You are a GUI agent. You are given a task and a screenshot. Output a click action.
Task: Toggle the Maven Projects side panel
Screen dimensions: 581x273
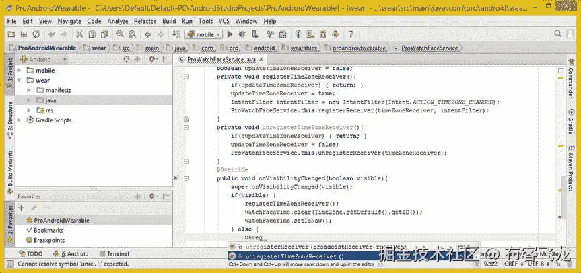click(x=571, y=168)
